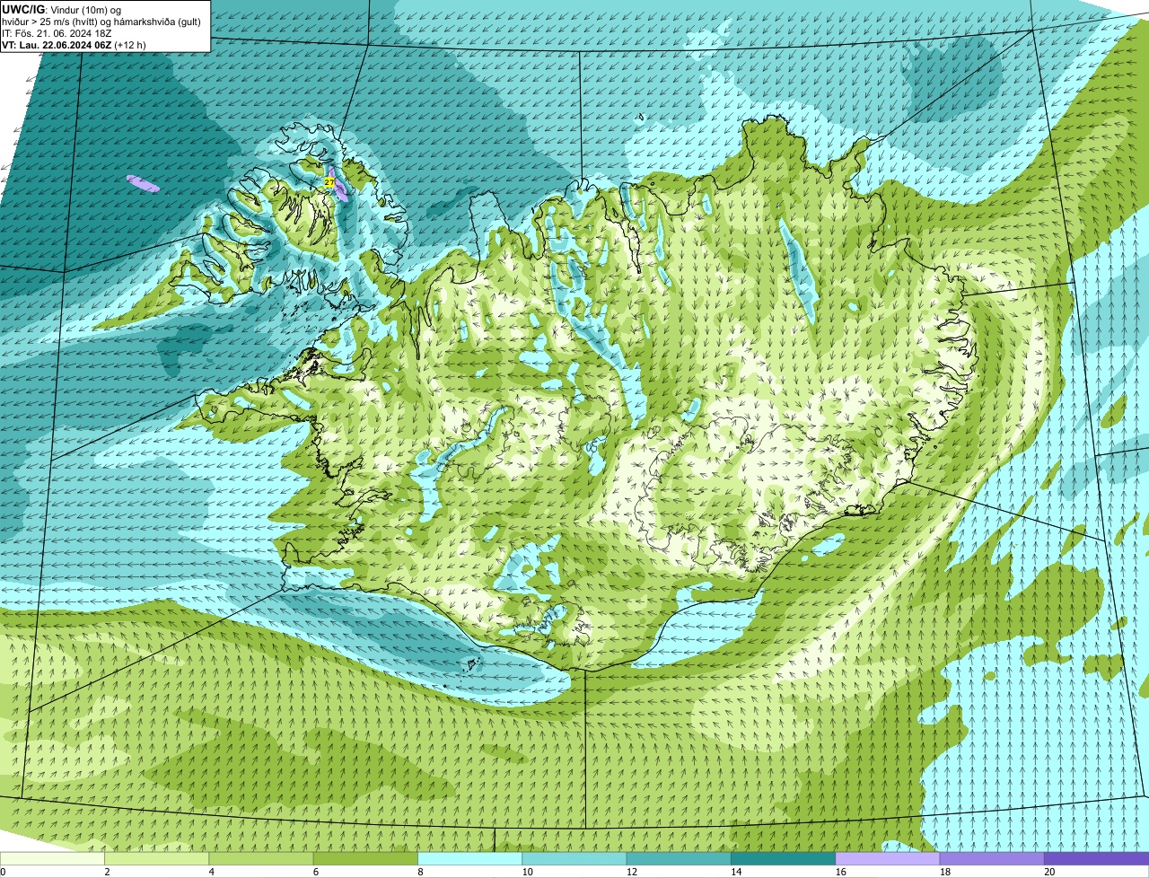This screenshot has height=878, width=1149.
Task: Click the pale yellow 0–2 m/s legend swatch
Action: click(x=52, y=858)
